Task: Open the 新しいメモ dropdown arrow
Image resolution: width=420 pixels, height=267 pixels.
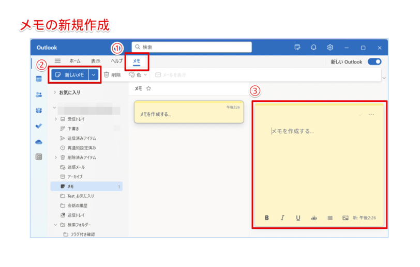Action: tap(94, 75)
